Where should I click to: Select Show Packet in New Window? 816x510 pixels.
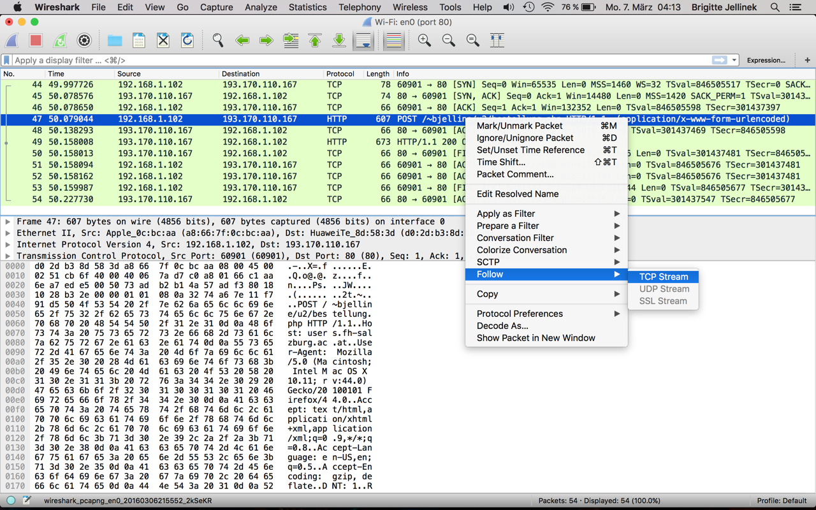[x=546, y=338]
